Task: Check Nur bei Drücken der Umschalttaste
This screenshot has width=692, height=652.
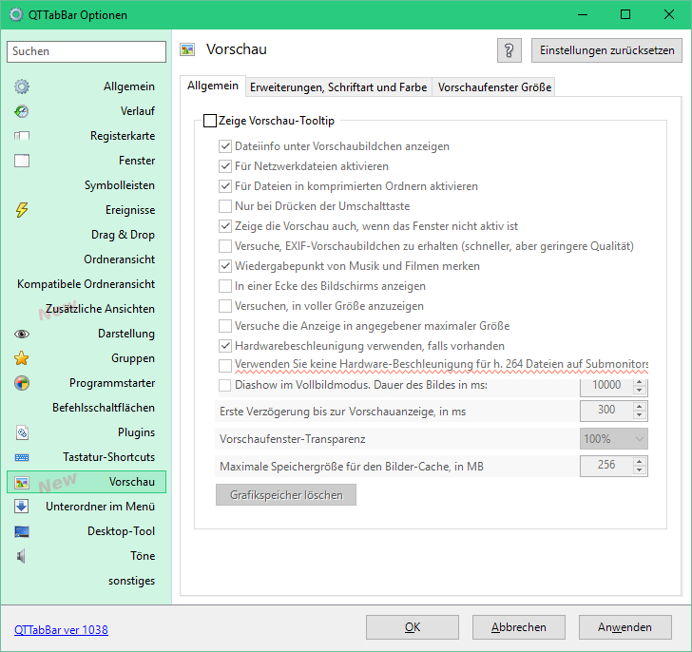Action: click(x=225, y=206)
